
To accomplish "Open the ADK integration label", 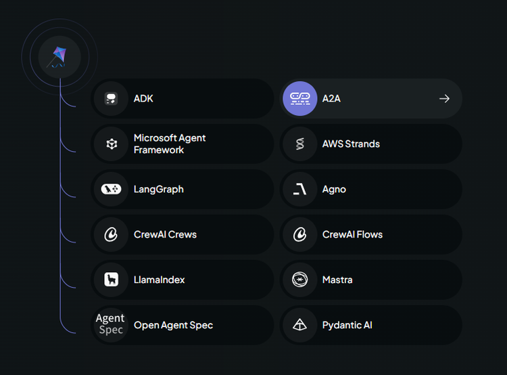I will [x=143, y=98].
